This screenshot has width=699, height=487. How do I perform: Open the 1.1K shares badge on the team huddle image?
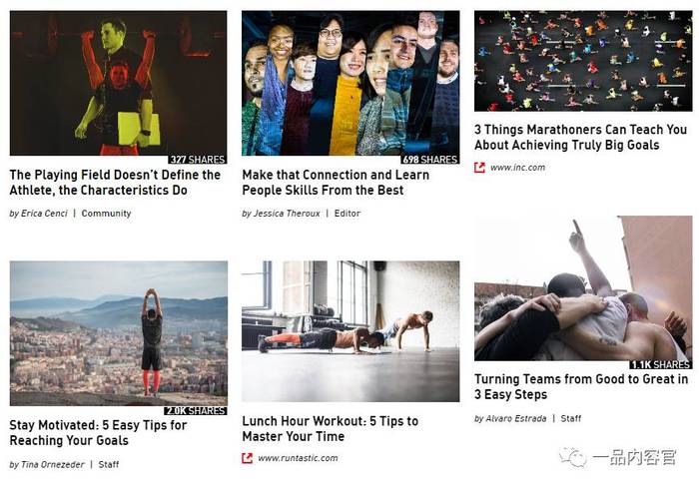tap(661, 364)
